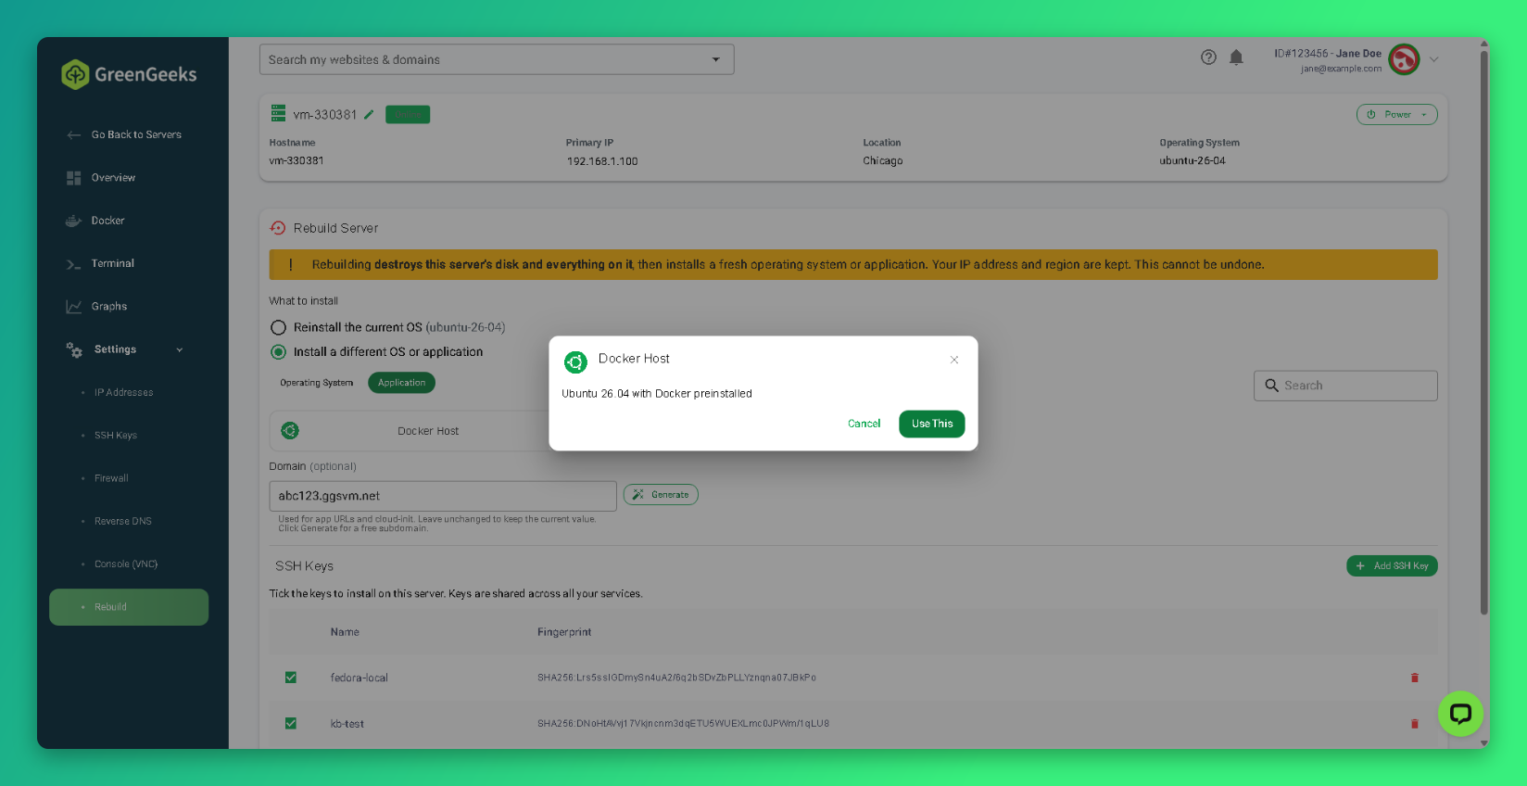Open the live chat bubble
This screenshot has height=786, width=1527.
[x=1461, y=714]
